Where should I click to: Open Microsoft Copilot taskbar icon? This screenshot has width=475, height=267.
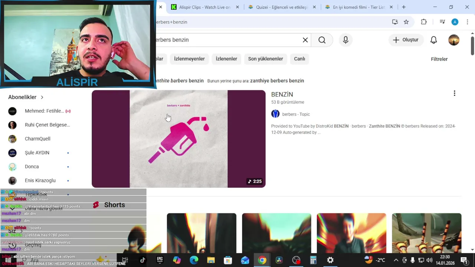tap(177, 260)
